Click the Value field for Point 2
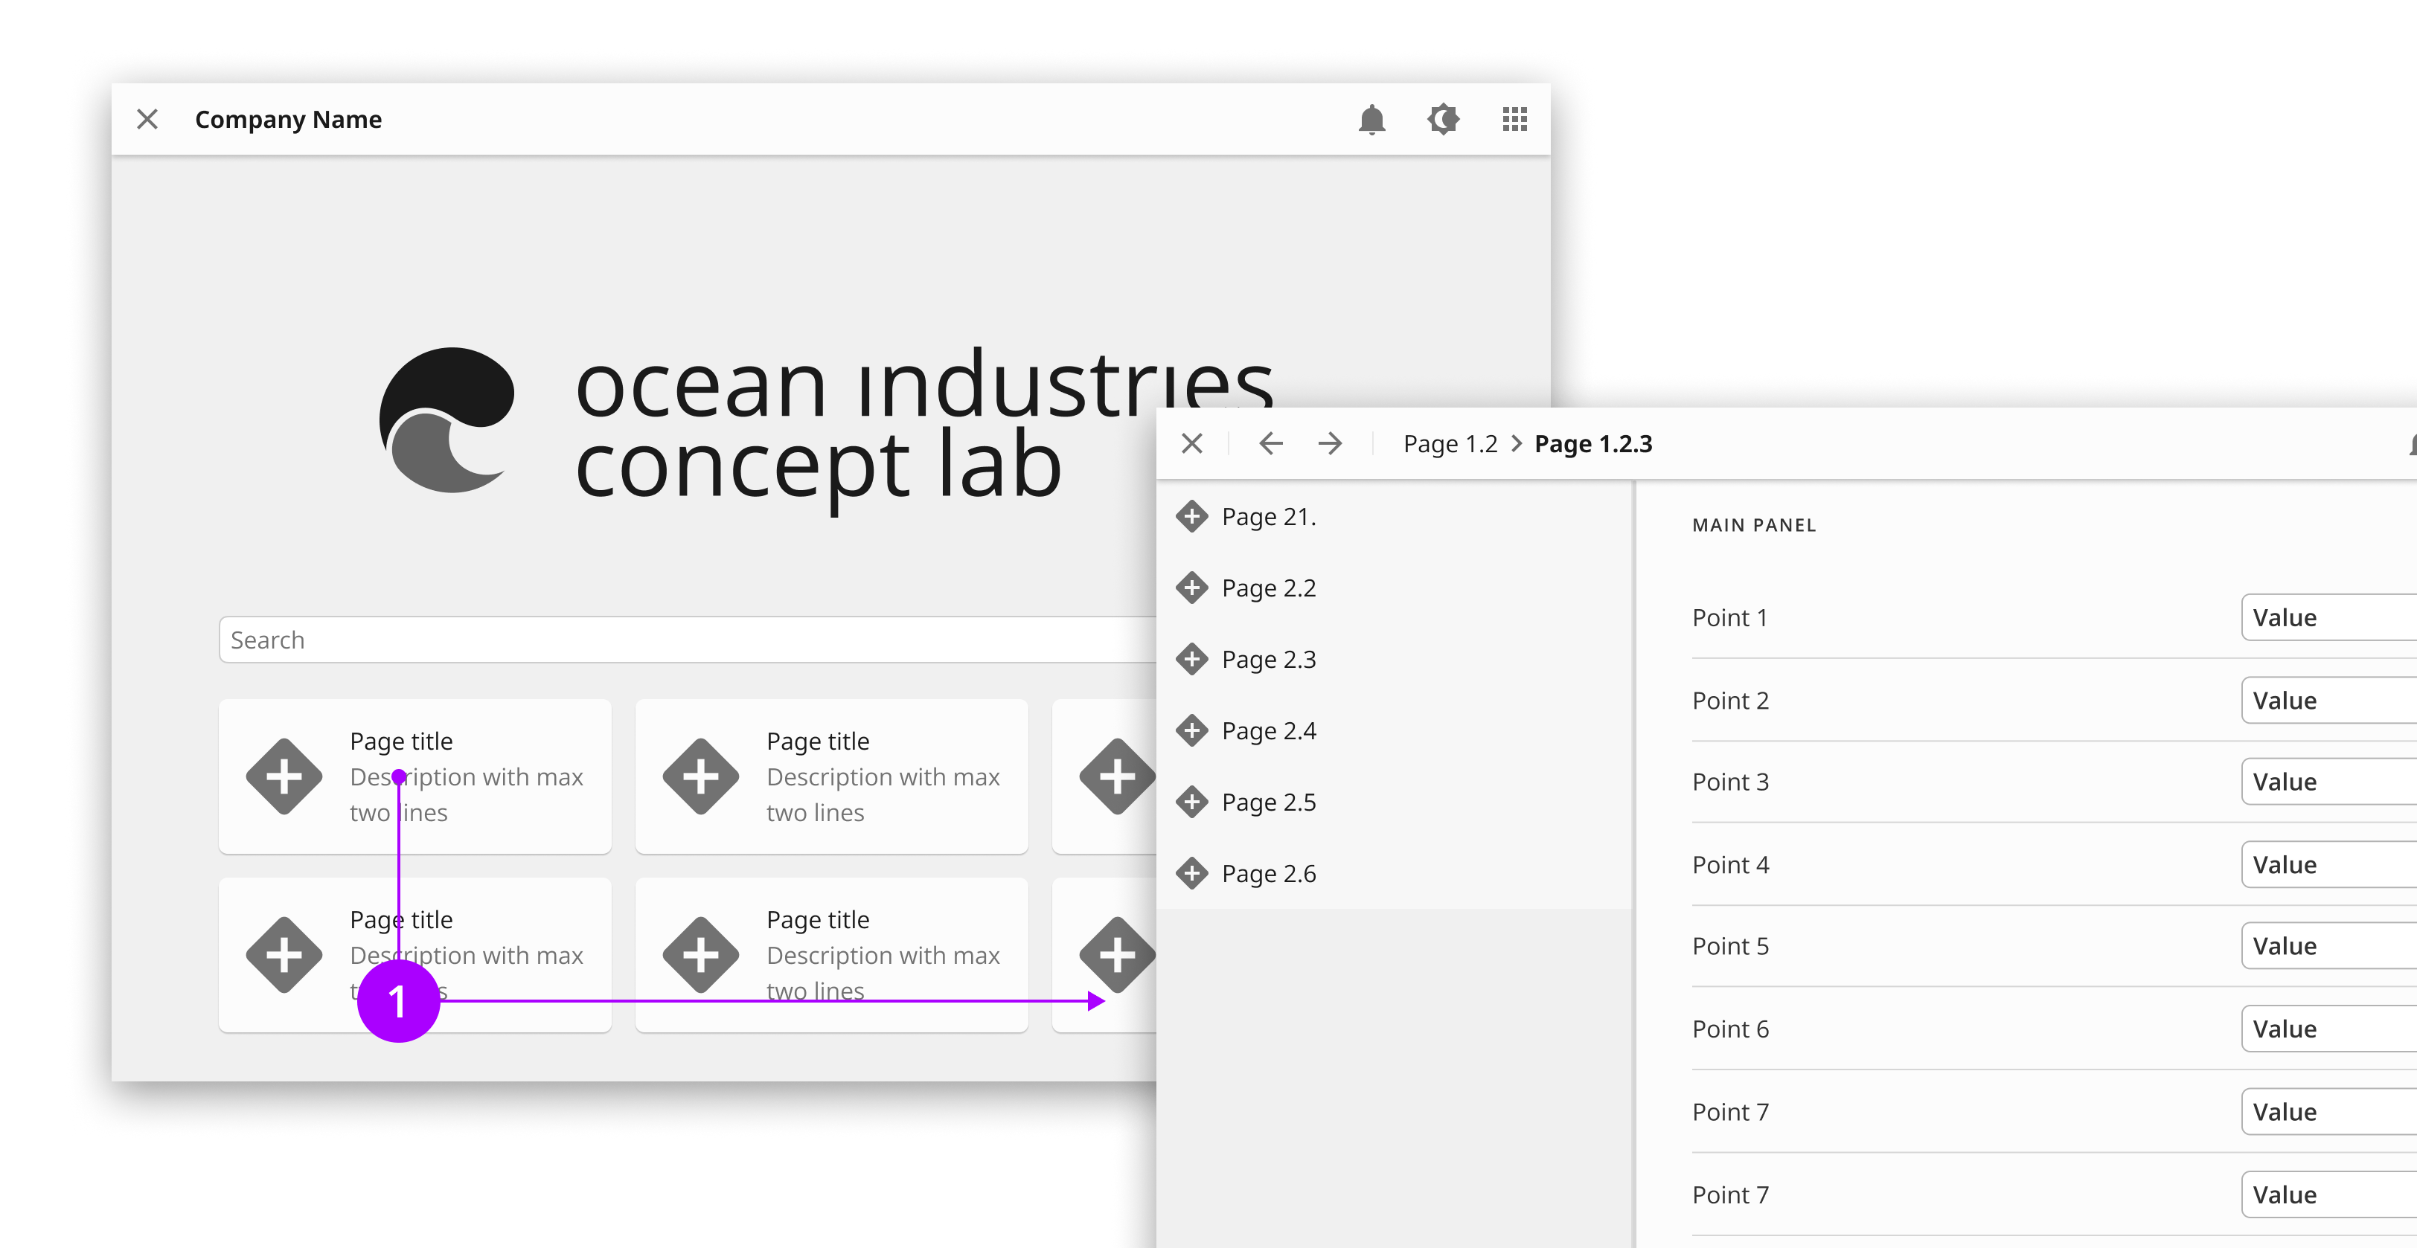This screenshot has height=1248, width=2417. 2330,699
